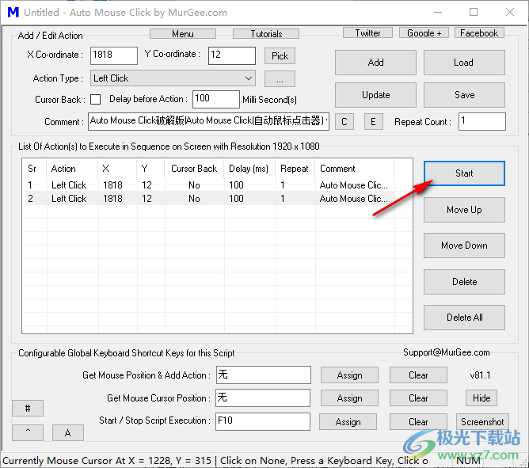
Task: Click the Pick button
Action: click(280, 56)
